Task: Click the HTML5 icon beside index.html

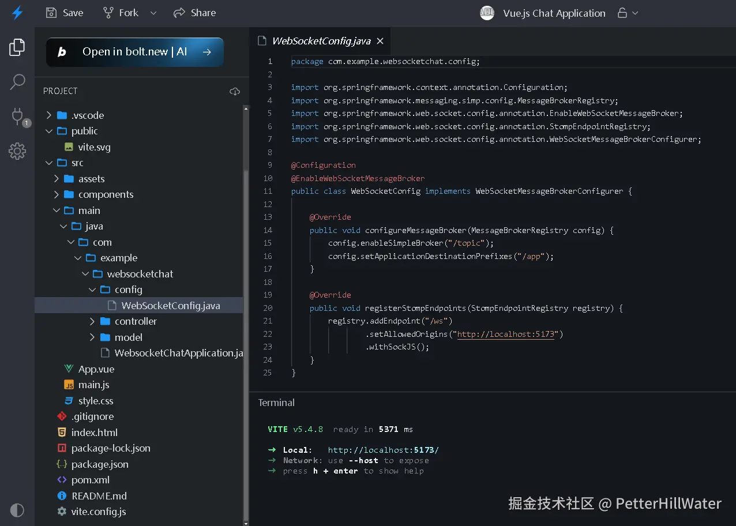Action: (62, 433)
